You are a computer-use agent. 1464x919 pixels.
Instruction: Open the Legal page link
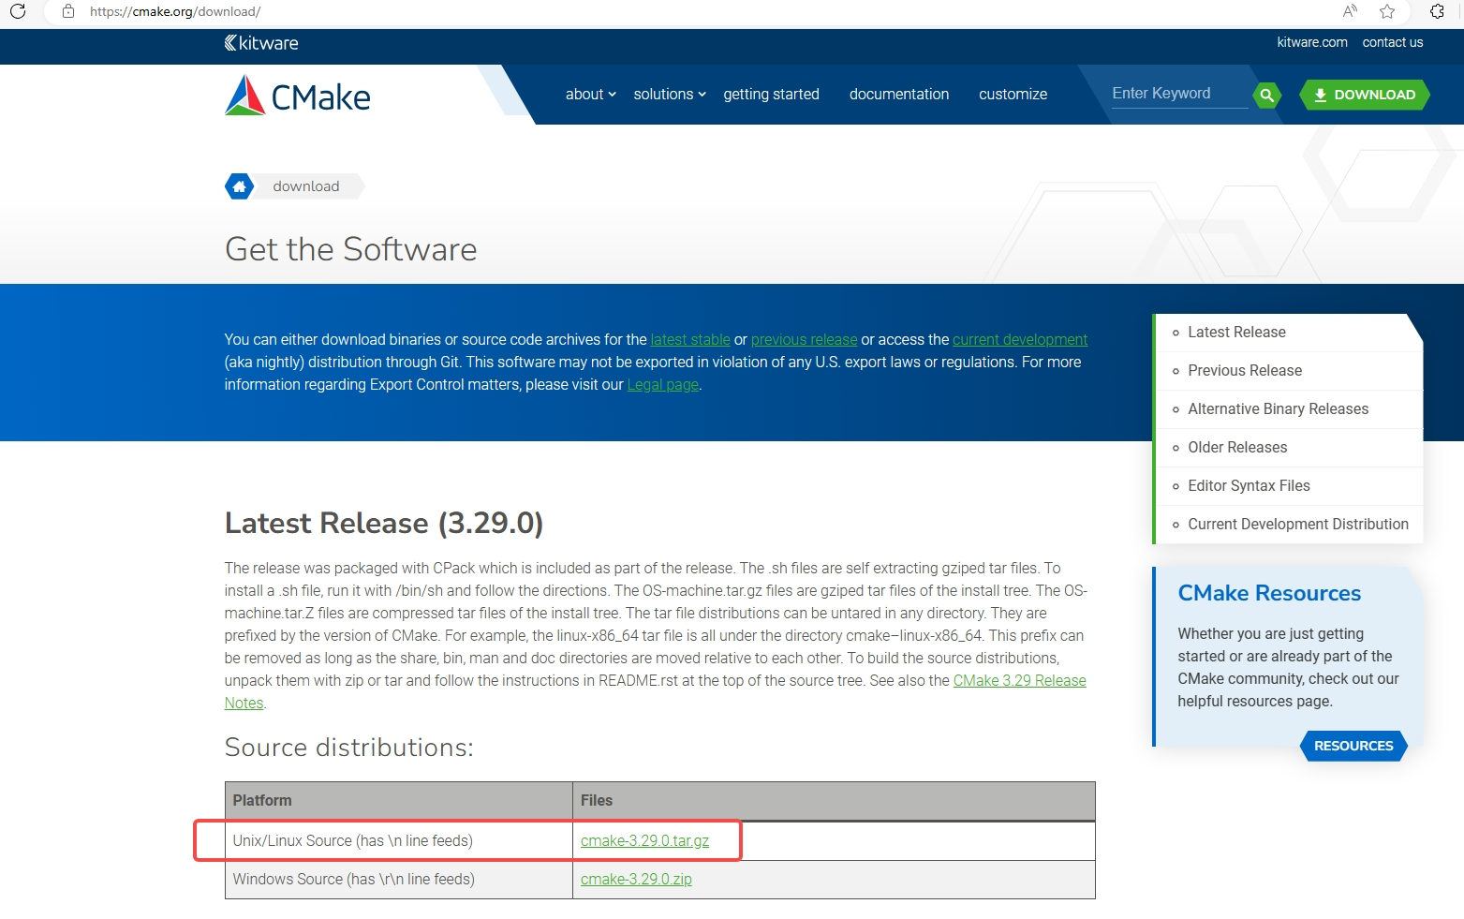(662, 385)
